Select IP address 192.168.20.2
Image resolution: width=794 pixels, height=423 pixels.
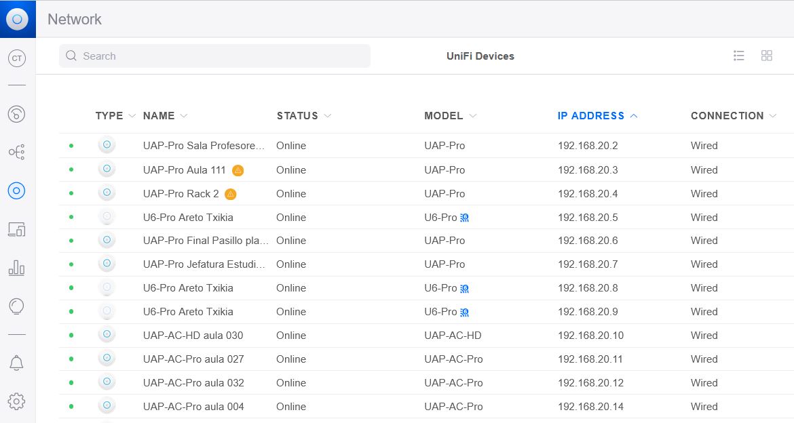pos(588,146)
